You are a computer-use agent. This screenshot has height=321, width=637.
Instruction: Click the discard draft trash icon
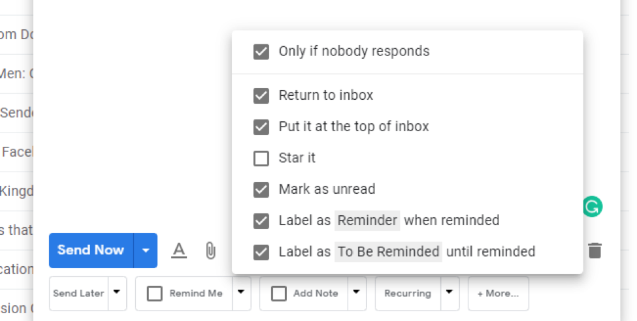click(x=595, y=251)
